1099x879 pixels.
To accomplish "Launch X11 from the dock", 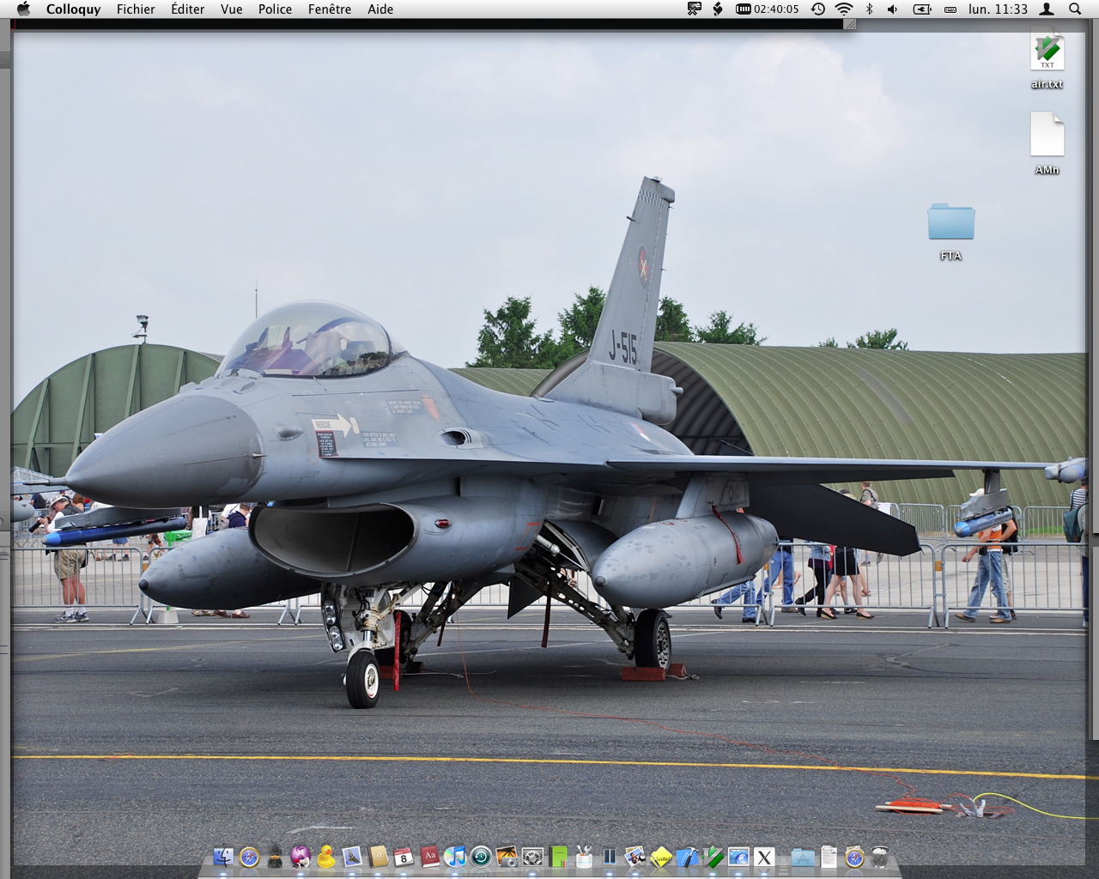I will coord(764,856).
